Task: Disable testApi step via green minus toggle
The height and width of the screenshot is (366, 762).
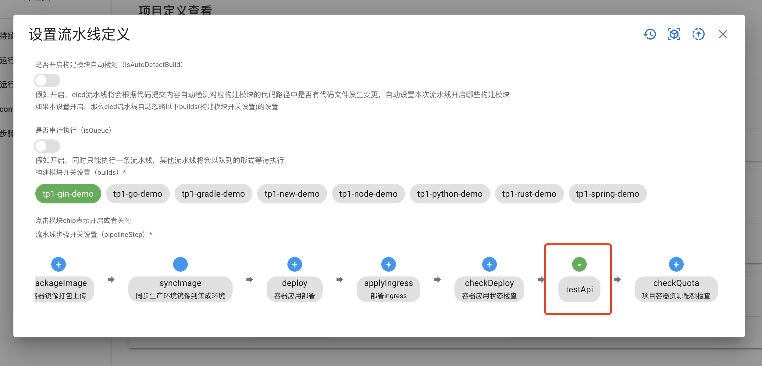Action: (579, 264)
